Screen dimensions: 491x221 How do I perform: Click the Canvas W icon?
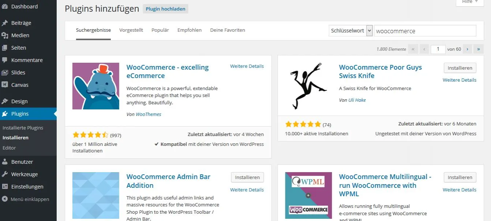pyautogui.click(x=5, y=85)
